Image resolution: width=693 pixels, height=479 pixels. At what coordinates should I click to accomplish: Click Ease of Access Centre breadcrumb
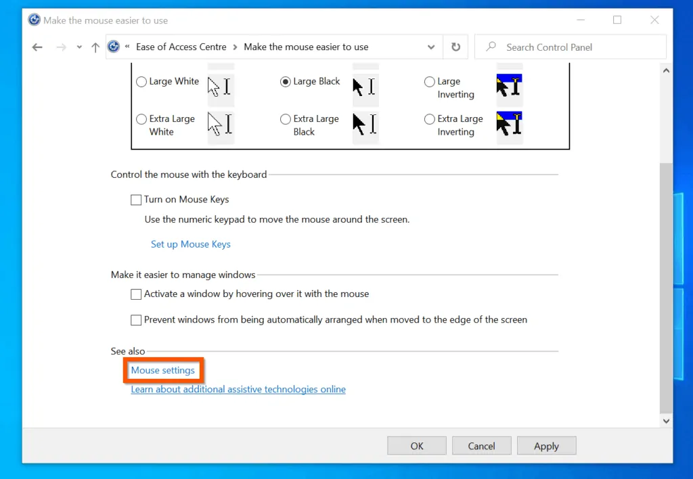click(181, 47)
